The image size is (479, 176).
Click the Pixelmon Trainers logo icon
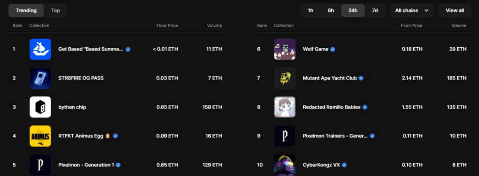click(285, 136)
